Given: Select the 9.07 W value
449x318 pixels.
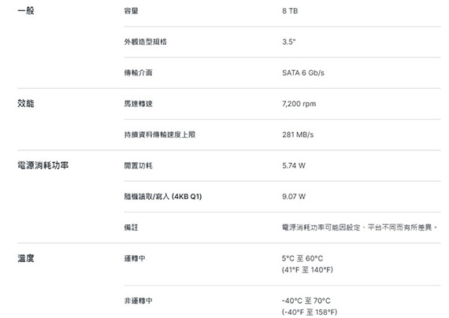Looking at the screenshot, I should point(294,196).
